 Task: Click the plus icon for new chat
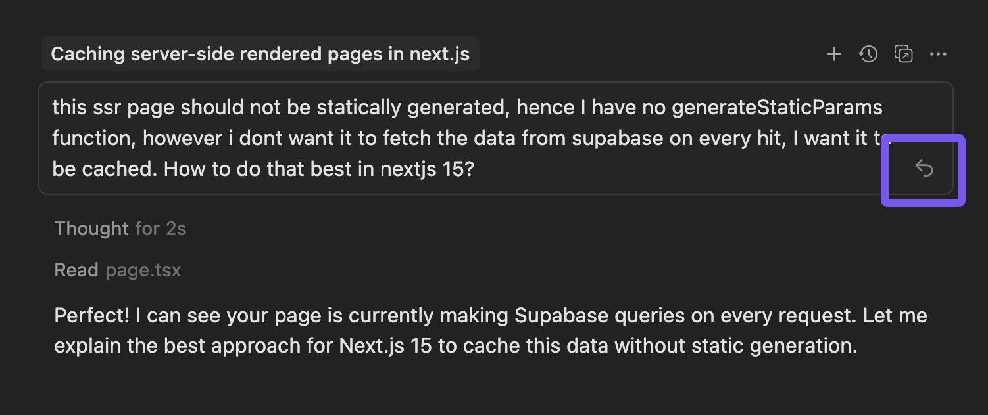833,54
